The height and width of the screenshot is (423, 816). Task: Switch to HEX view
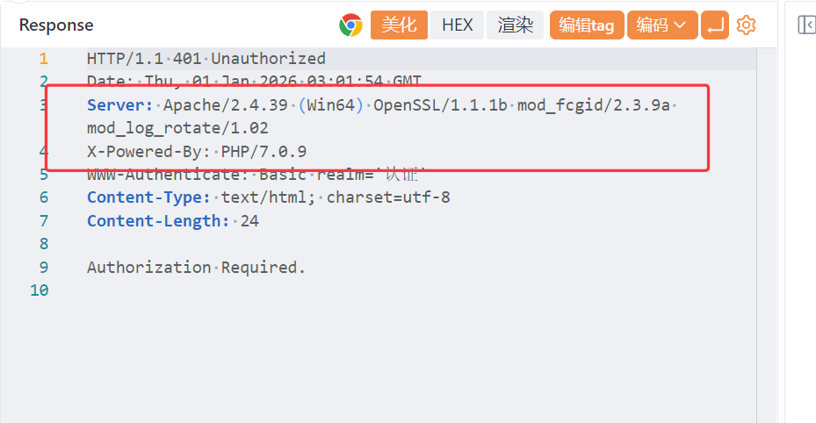[457, 25]
